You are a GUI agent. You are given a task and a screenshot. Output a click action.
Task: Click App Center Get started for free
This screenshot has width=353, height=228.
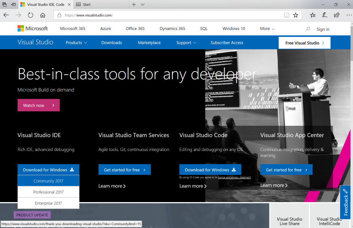click(286, 170)
